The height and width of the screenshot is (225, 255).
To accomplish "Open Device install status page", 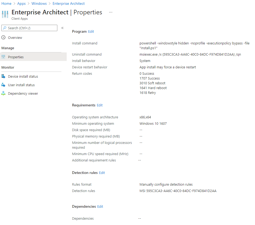I will pyautogui.click(x=23, y=76).
